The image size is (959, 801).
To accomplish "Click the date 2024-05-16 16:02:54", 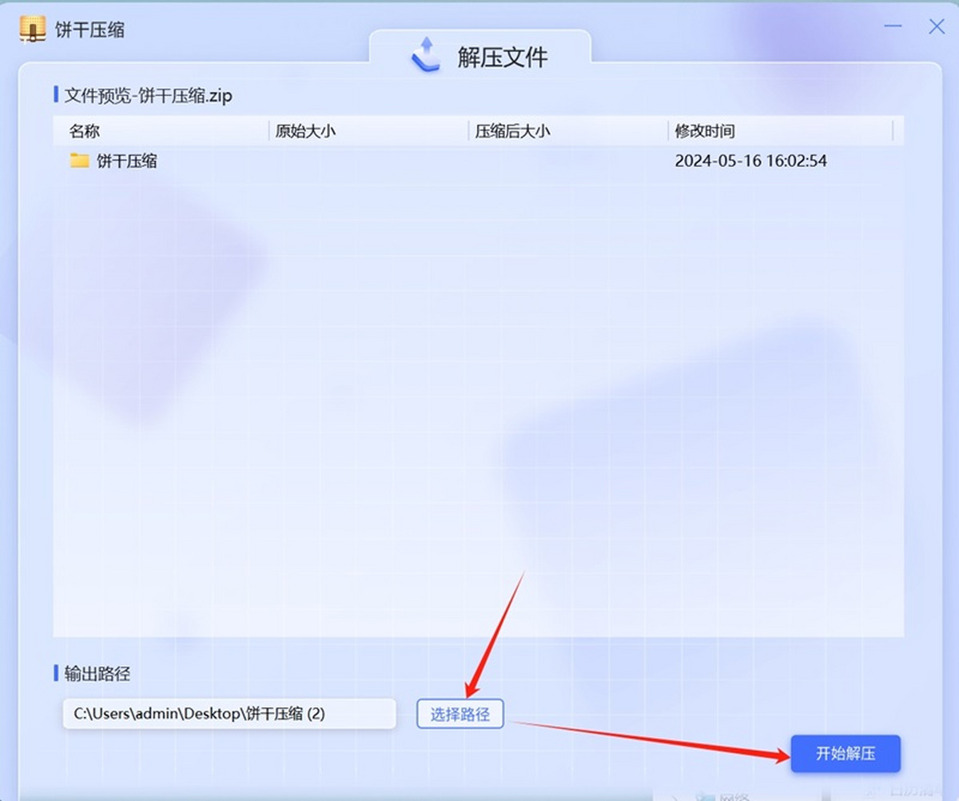I will pyautogui.click(x=750, y=161).
